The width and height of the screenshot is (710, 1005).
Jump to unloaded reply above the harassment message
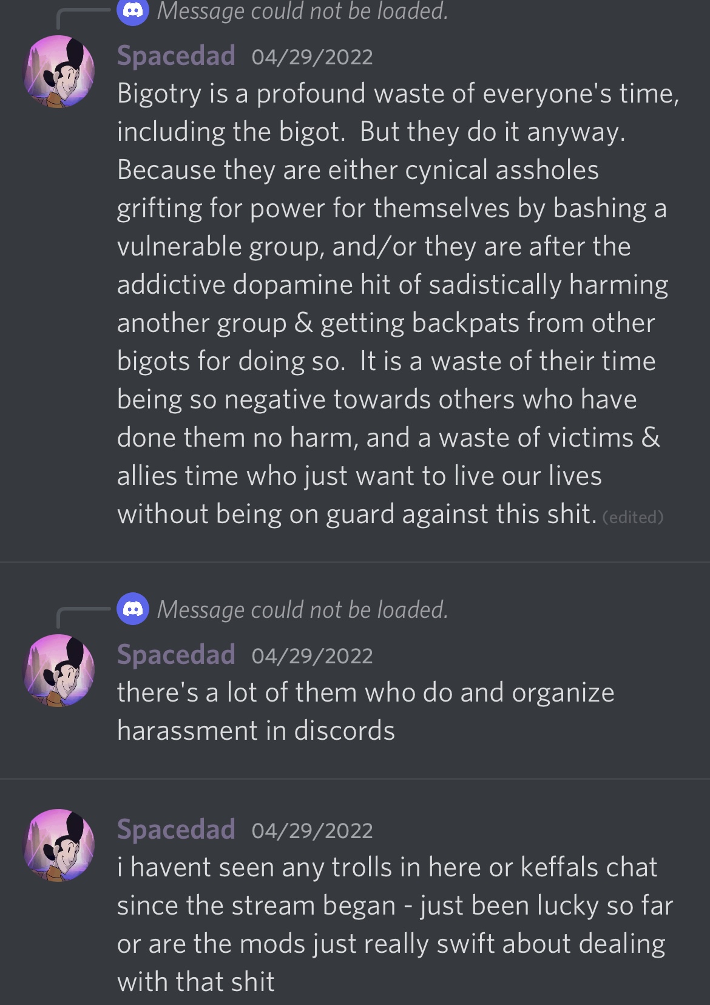pyautogui.click(x=302, y=609)
